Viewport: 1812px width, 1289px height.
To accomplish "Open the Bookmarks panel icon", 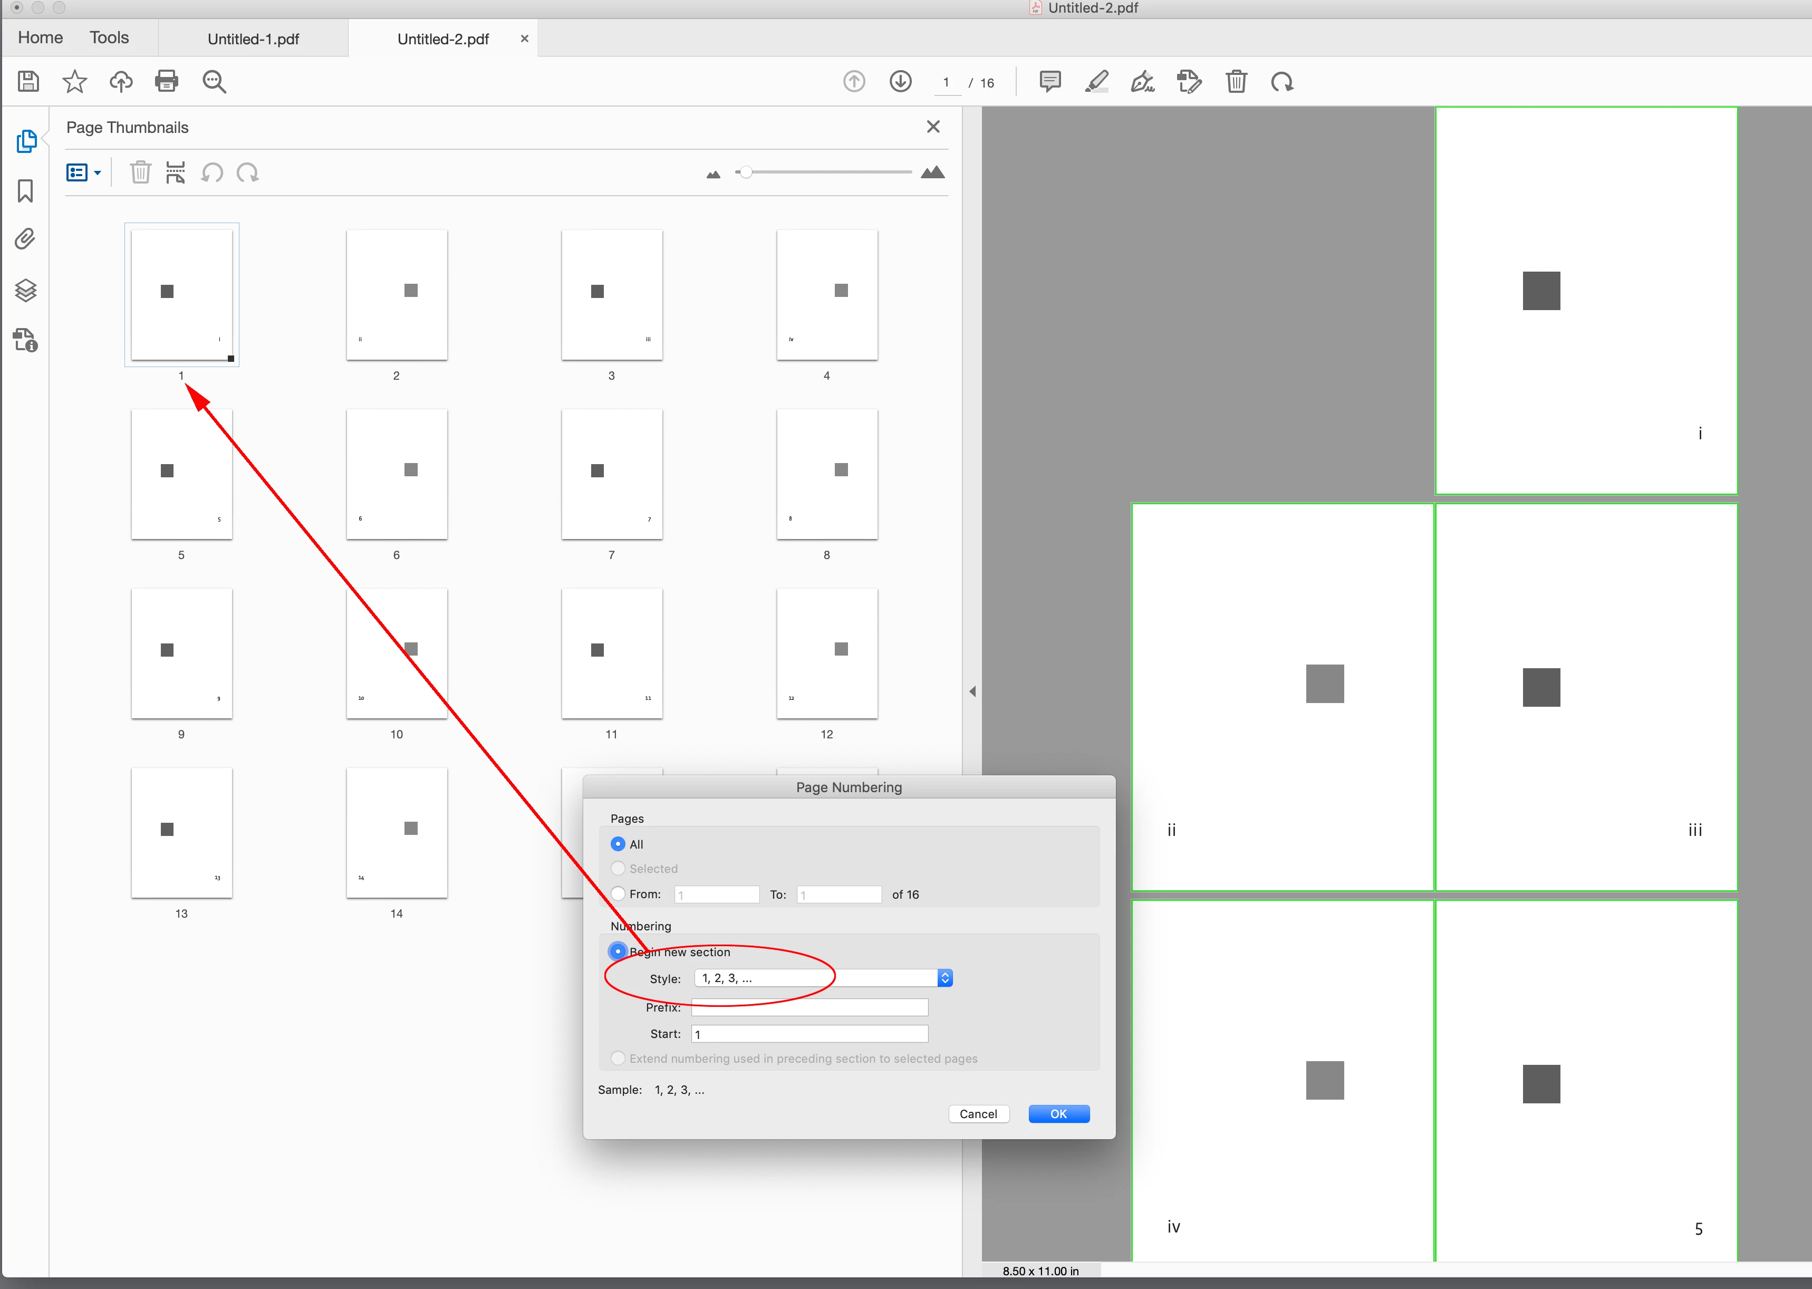I will [25, 190].
